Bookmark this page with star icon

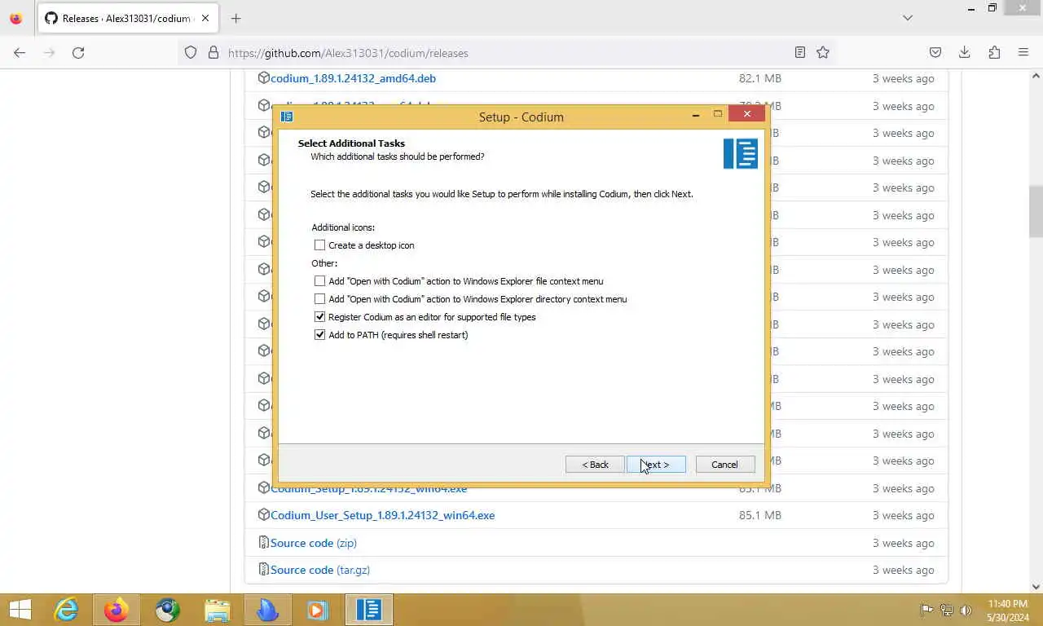click(x=823, y=53)
